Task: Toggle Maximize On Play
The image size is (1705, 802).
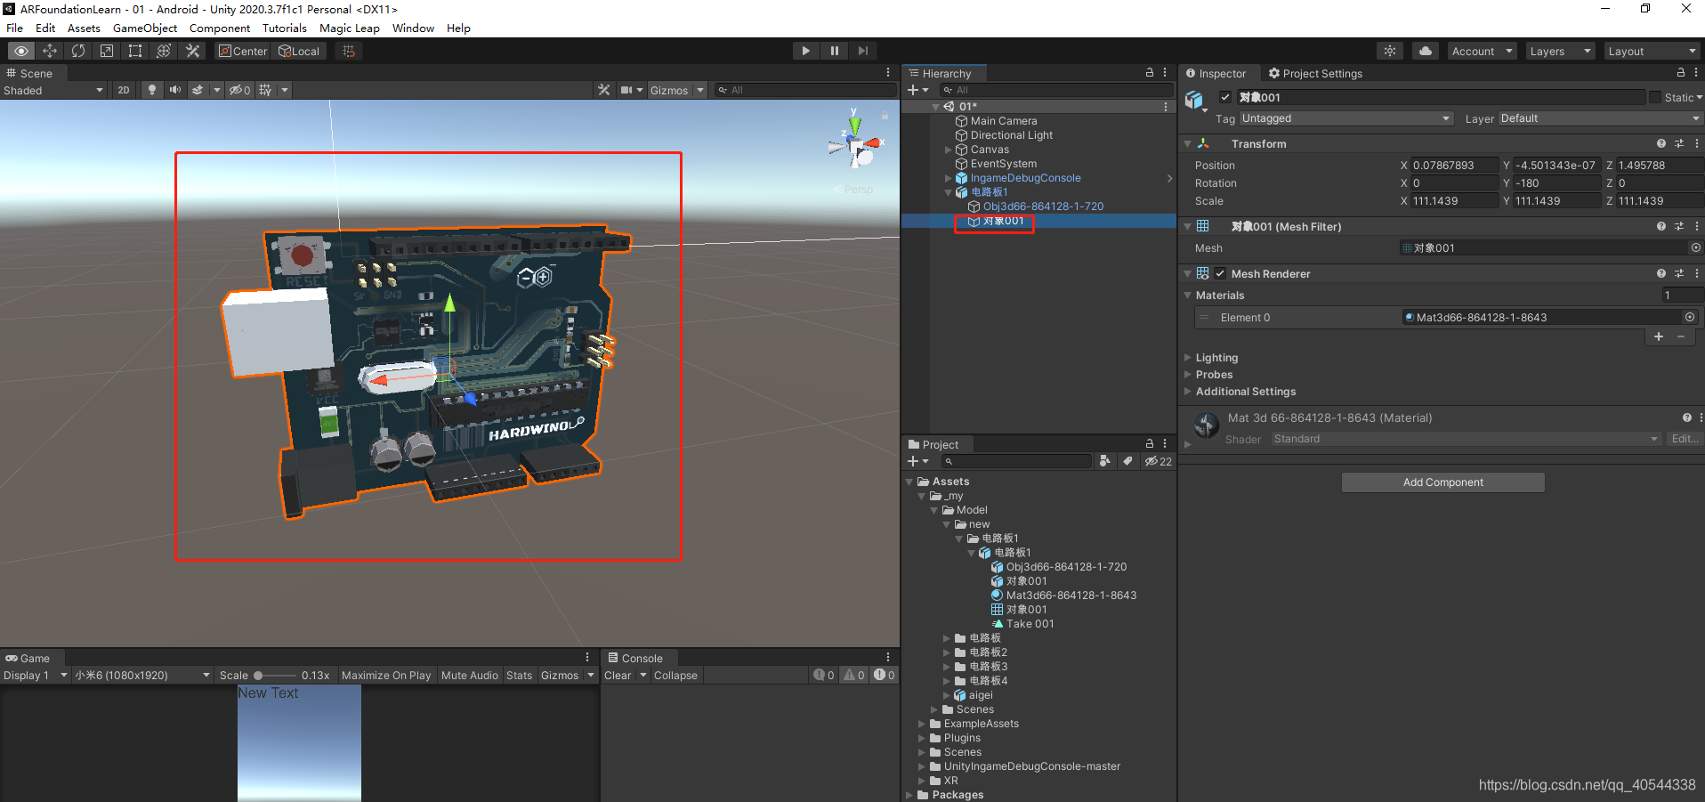Action: pyautogui.click(x=386, y=676)
